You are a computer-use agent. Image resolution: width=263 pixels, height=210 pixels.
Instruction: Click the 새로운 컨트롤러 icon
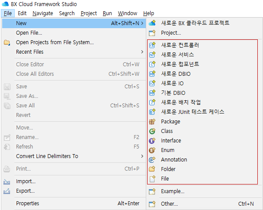coord(152,45)
